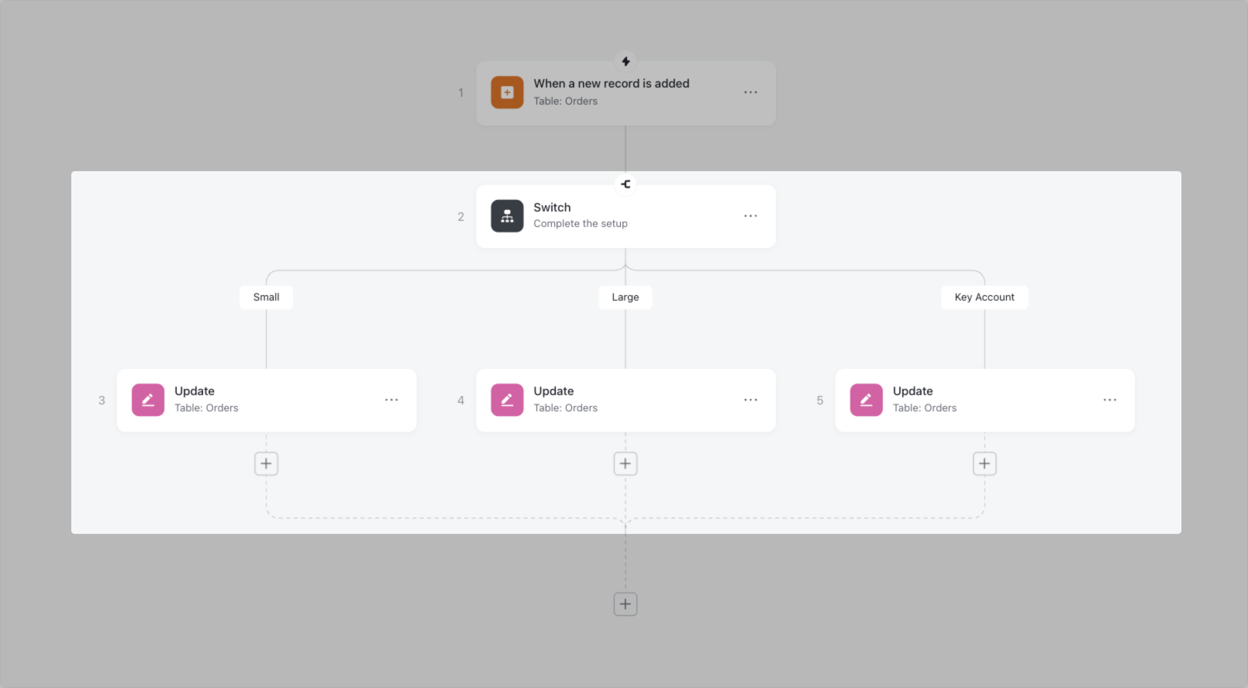Select the Small branch label

coord(266,298)
